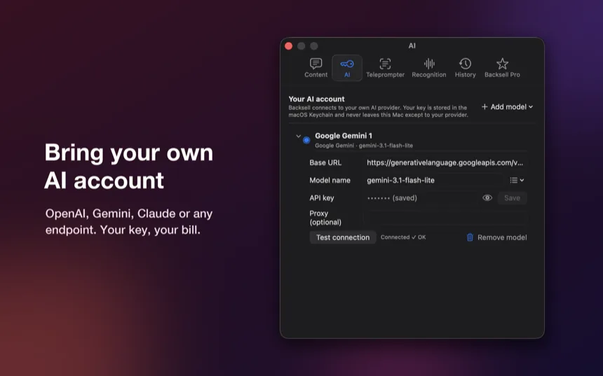Reveal the API key with eye icon
Screen dimensions: 603x376
click(487, 197)
